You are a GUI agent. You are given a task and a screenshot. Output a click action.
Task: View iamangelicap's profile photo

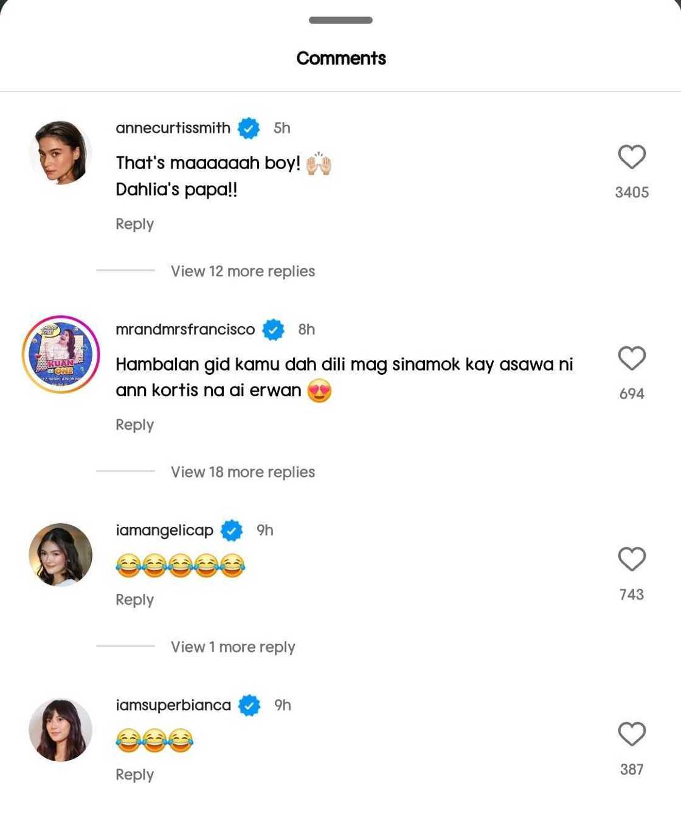[60, 555]
